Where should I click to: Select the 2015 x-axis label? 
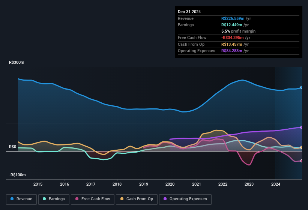[38, 184]
